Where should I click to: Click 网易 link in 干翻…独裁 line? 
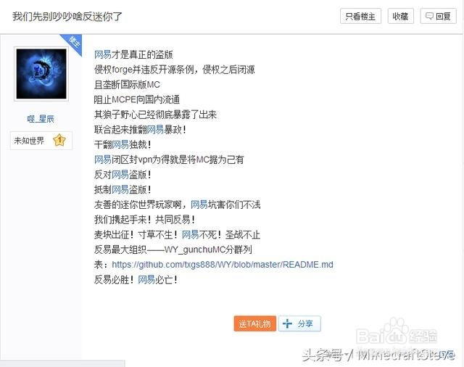coord(120,144)
